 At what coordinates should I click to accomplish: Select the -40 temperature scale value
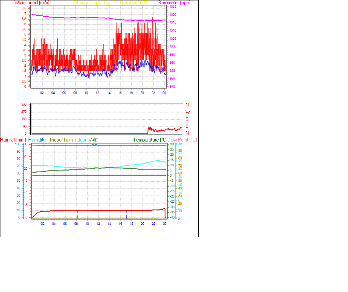172,218
